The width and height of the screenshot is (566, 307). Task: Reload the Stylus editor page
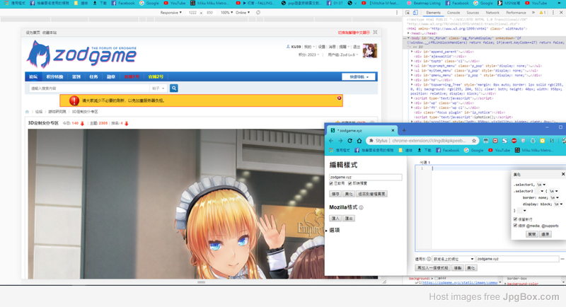(350, 141)
